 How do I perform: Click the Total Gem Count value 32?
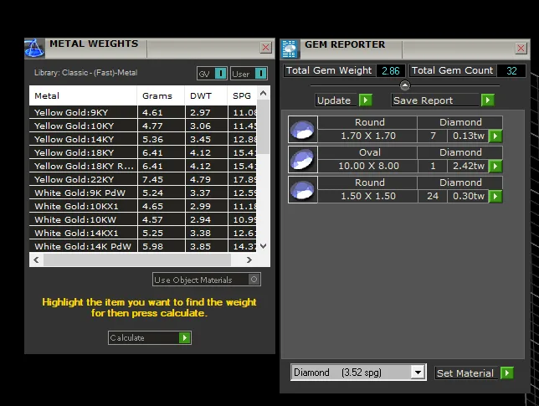[x=511, y=71]
